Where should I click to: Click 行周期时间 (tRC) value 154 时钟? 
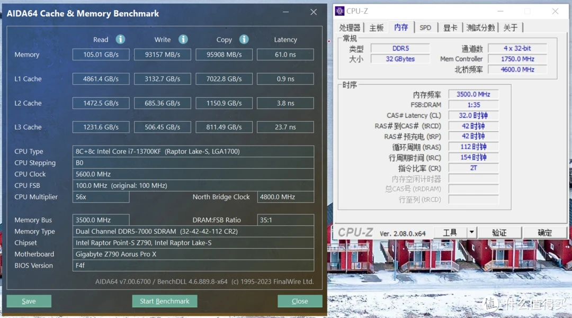[x=473, y=157]
